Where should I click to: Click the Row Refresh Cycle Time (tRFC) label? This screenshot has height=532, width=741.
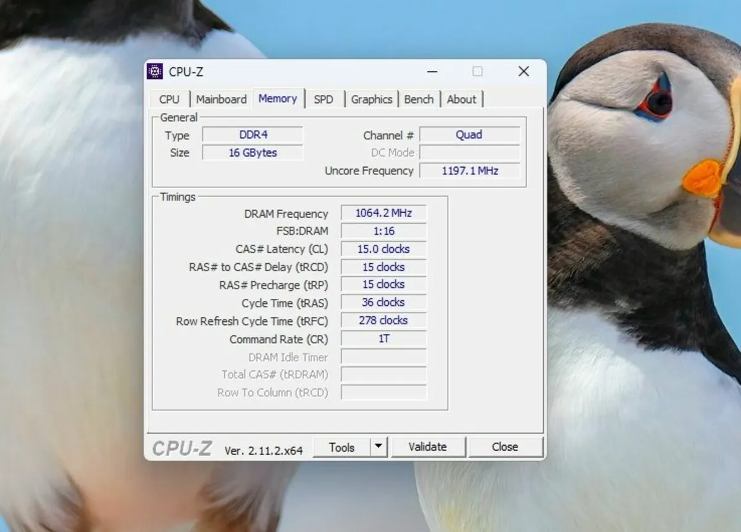(x=252, y=321)
